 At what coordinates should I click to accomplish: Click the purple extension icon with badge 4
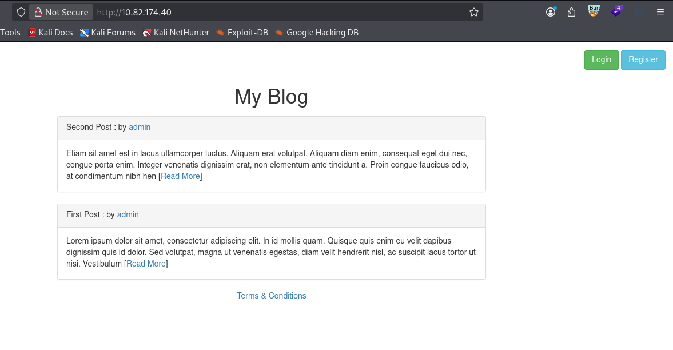click(616, 11)
